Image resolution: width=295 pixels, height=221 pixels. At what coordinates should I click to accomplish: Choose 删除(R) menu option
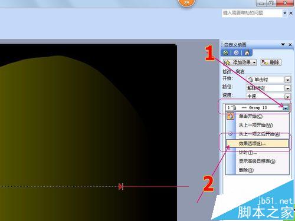[257, 170]
